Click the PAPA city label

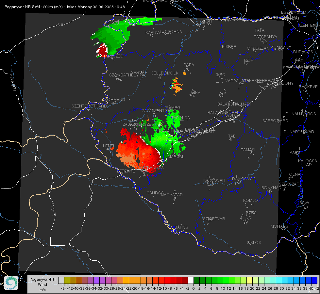coord(189,65)
